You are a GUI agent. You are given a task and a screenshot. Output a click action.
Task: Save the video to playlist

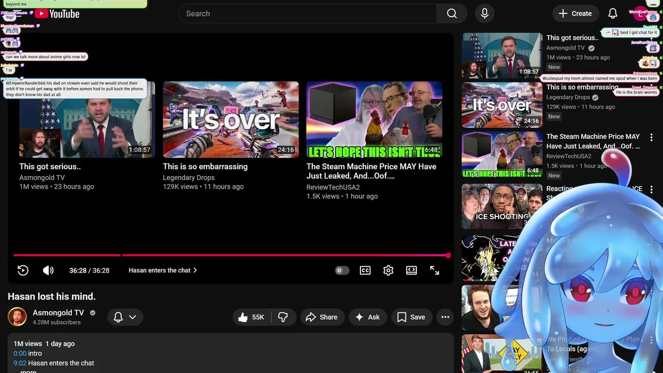click(412, 317)
